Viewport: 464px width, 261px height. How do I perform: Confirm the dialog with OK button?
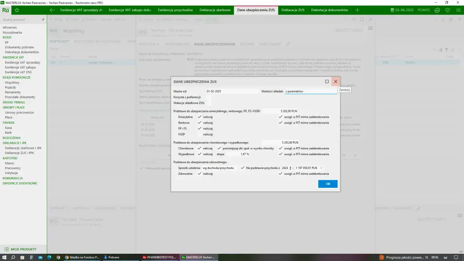[328, 184]
